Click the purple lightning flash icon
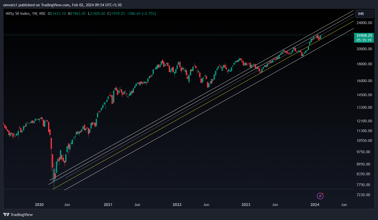This screenshot has height=220, width=378. coord(320,196)
